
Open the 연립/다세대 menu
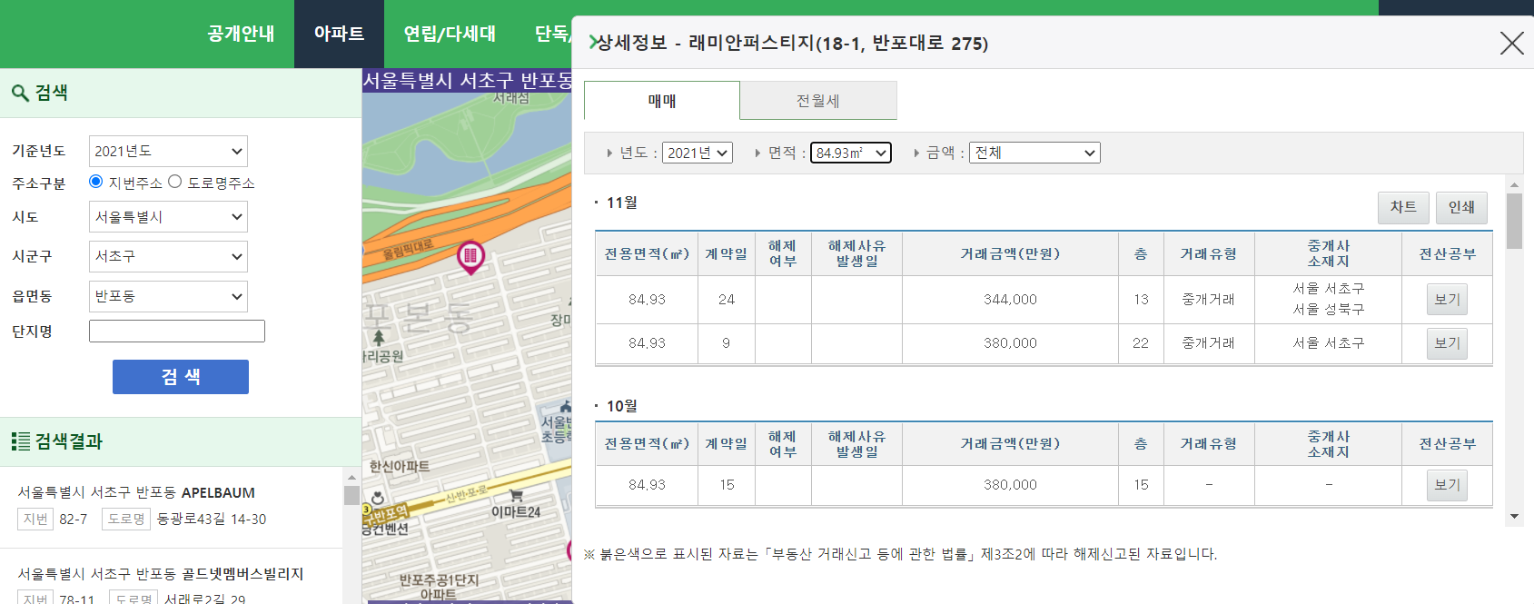pos(450,34)
